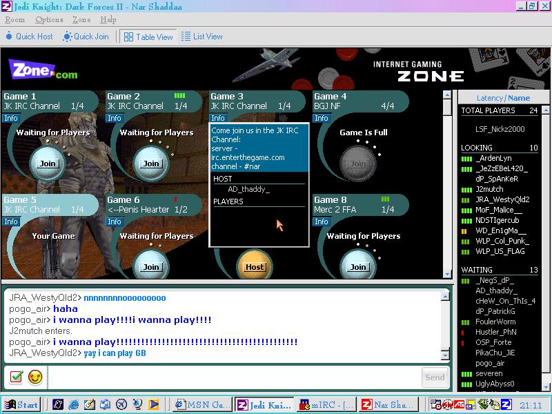552x414 pixels.
Task: Open Info for Game 1
Action: pyautogui.click(x=11, y=118)
